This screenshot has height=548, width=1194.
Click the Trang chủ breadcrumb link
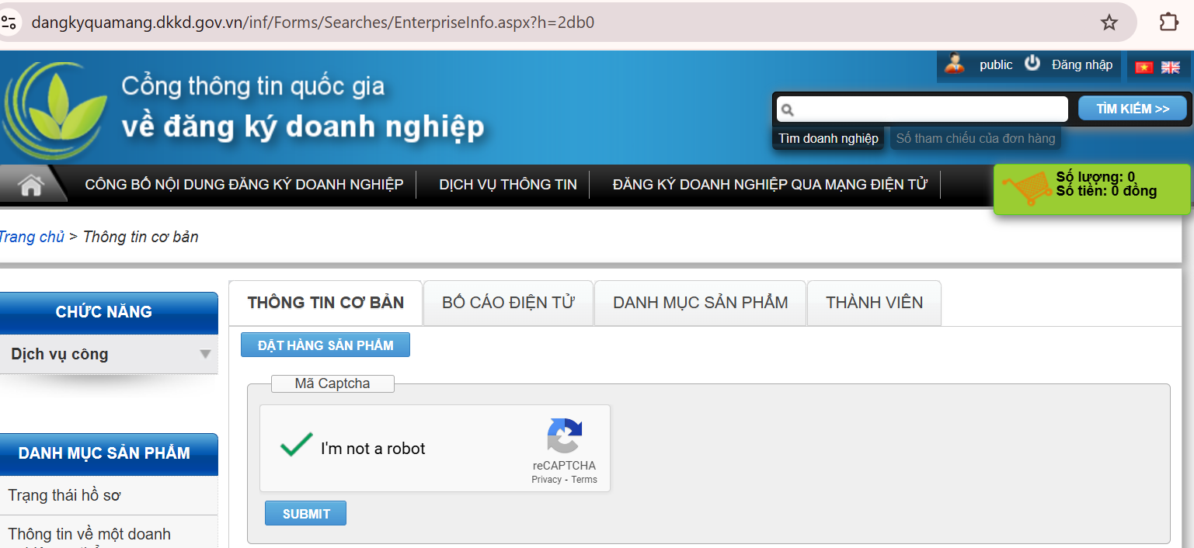coord(31,237)
